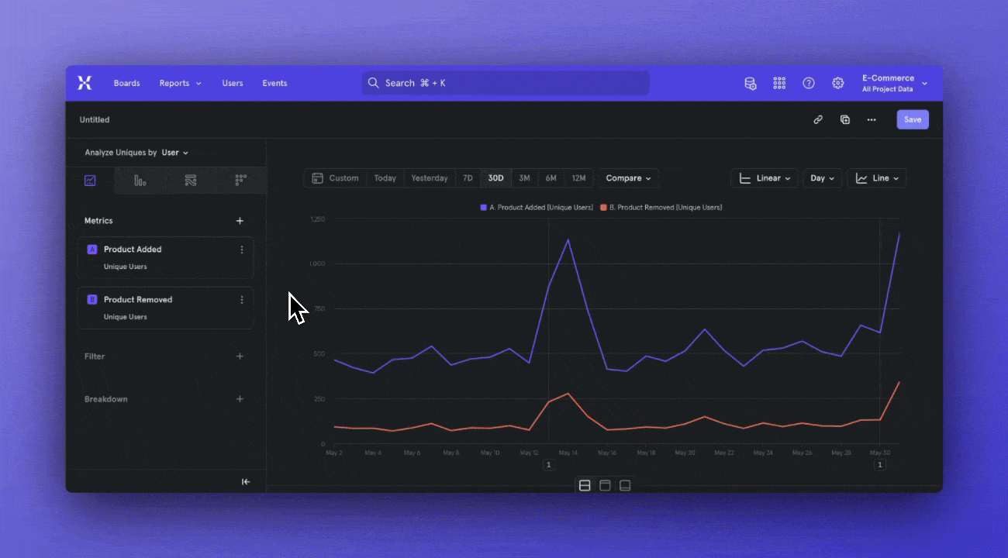1008x558 pixels.
Task: Open the data management database icon
Action: click(750, 83)
